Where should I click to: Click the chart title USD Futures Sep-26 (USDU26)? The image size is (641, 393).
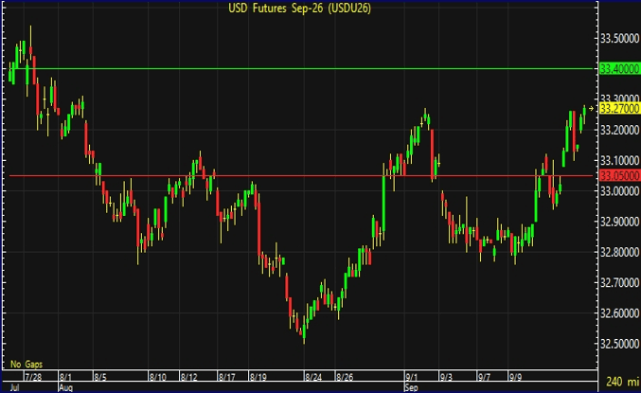pyautogui.click(x=299, y=9)
